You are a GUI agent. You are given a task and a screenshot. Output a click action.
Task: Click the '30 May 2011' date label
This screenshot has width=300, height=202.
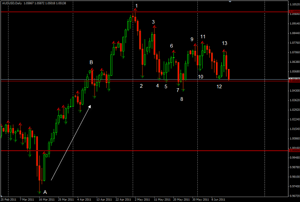pyautogui.click(x=201, y=200)
